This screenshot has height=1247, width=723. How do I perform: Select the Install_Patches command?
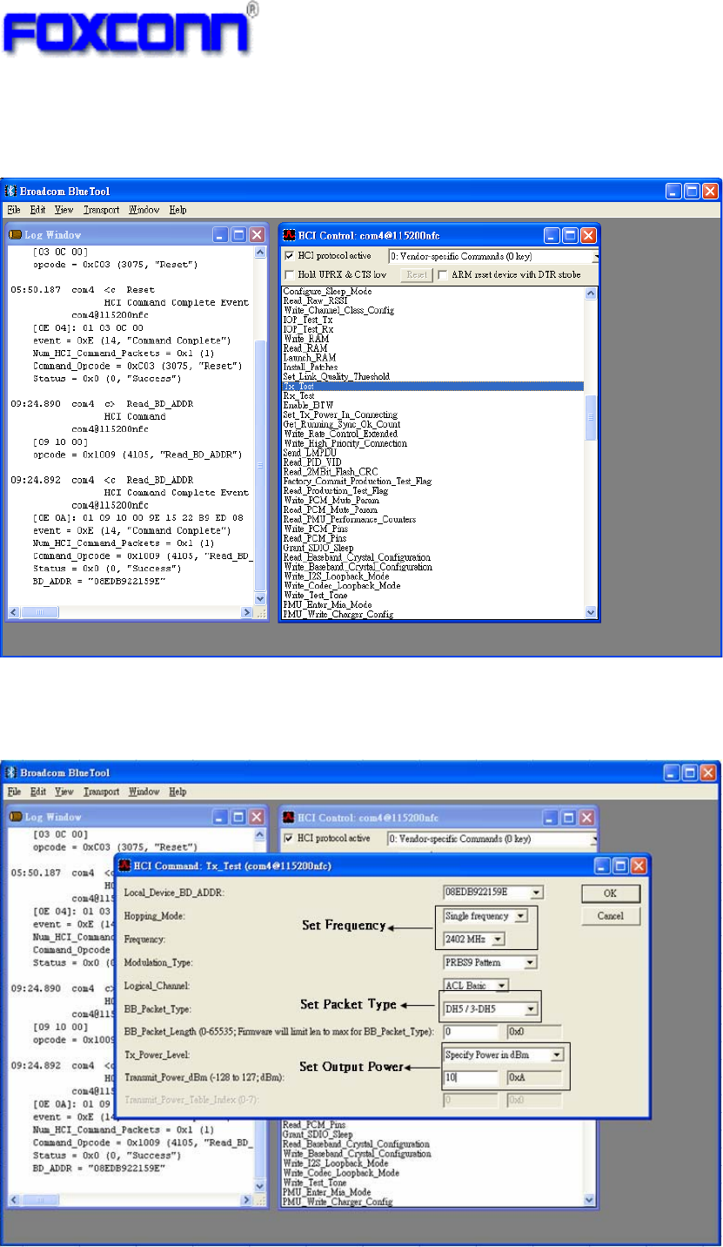[x=310, y=367]
